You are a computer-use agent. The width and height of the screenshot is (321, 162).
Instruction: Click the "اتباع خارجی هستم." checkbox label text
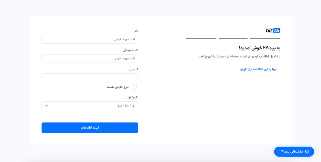pos(118,87)
